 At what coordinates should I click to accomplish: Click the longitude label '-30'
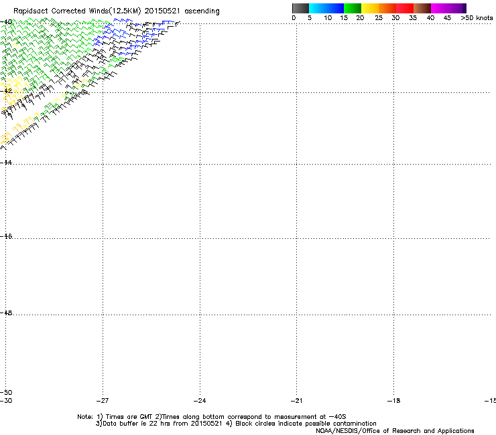[x=6, y=401]
